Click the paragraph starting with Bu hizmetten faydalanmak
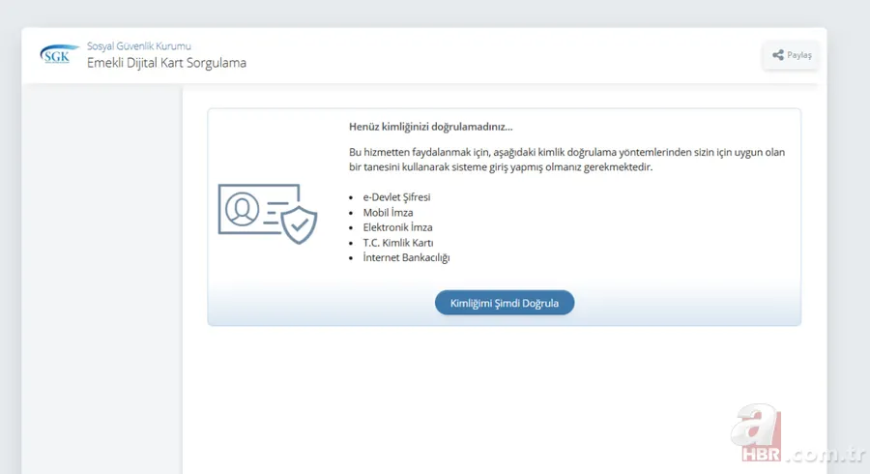Screen dimensions: 870x474 [567, 161]
